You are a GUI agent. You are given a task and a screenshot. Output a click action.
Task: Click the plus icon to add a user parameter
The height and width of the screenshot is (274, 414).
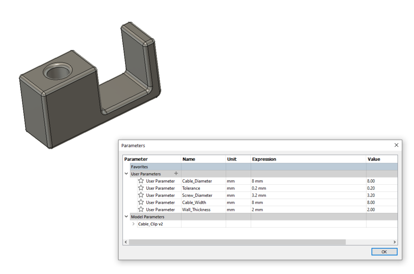176,173
